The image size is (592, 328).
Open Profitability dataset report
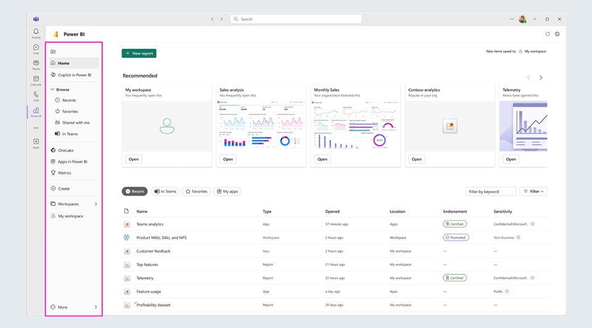(154, 305)
